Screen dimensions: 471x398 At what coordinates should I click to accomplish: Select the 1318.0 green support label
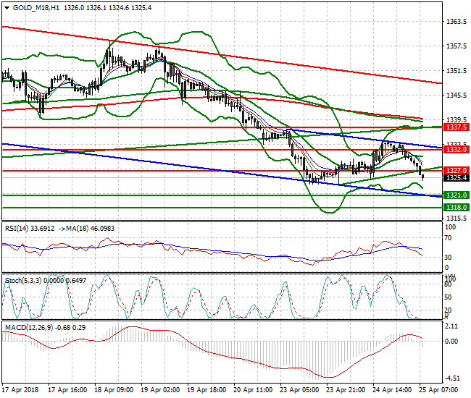[x=456, y=208]
